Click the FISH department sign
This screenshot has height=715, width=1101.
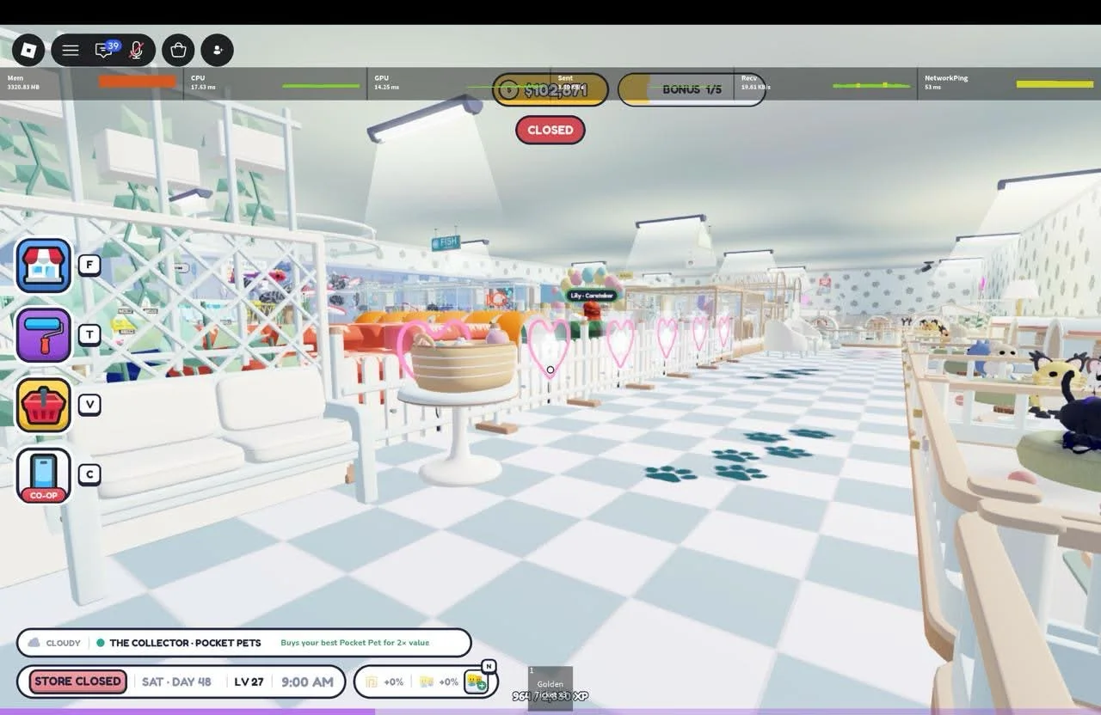[446, 243]
